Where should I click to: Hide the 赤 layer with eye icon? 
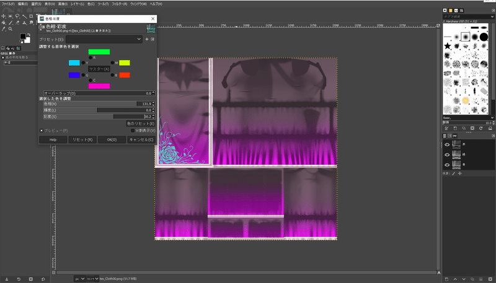447,145
